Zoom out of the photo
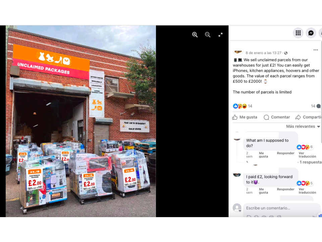The height and width of the screenshot is (242, 322). [208, 35]
